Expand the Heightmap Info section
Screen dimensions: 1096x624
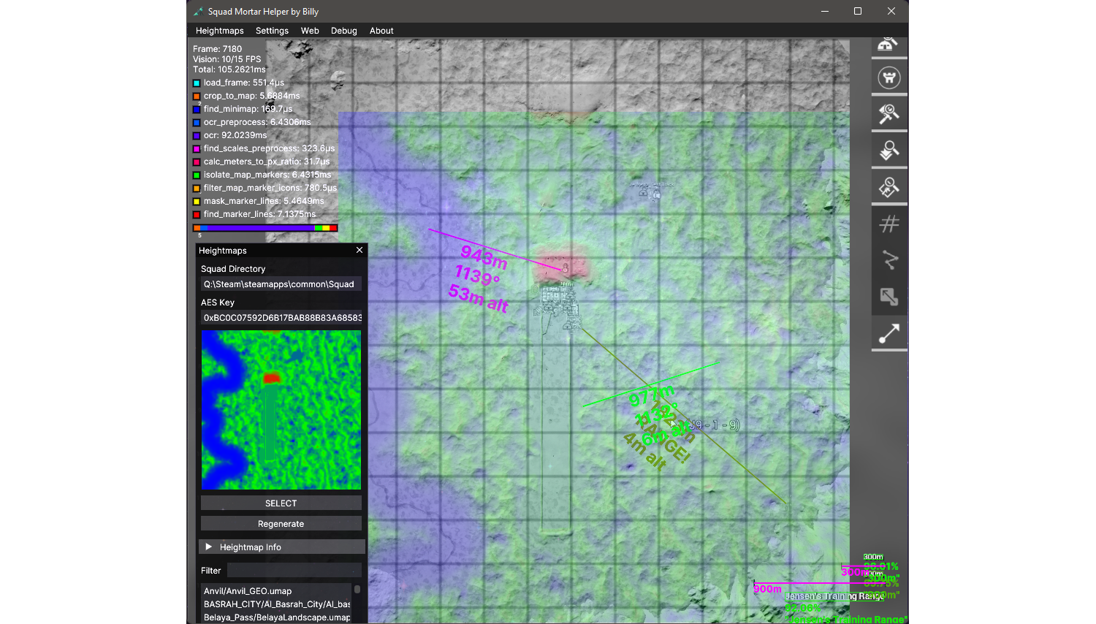(281, 547)
